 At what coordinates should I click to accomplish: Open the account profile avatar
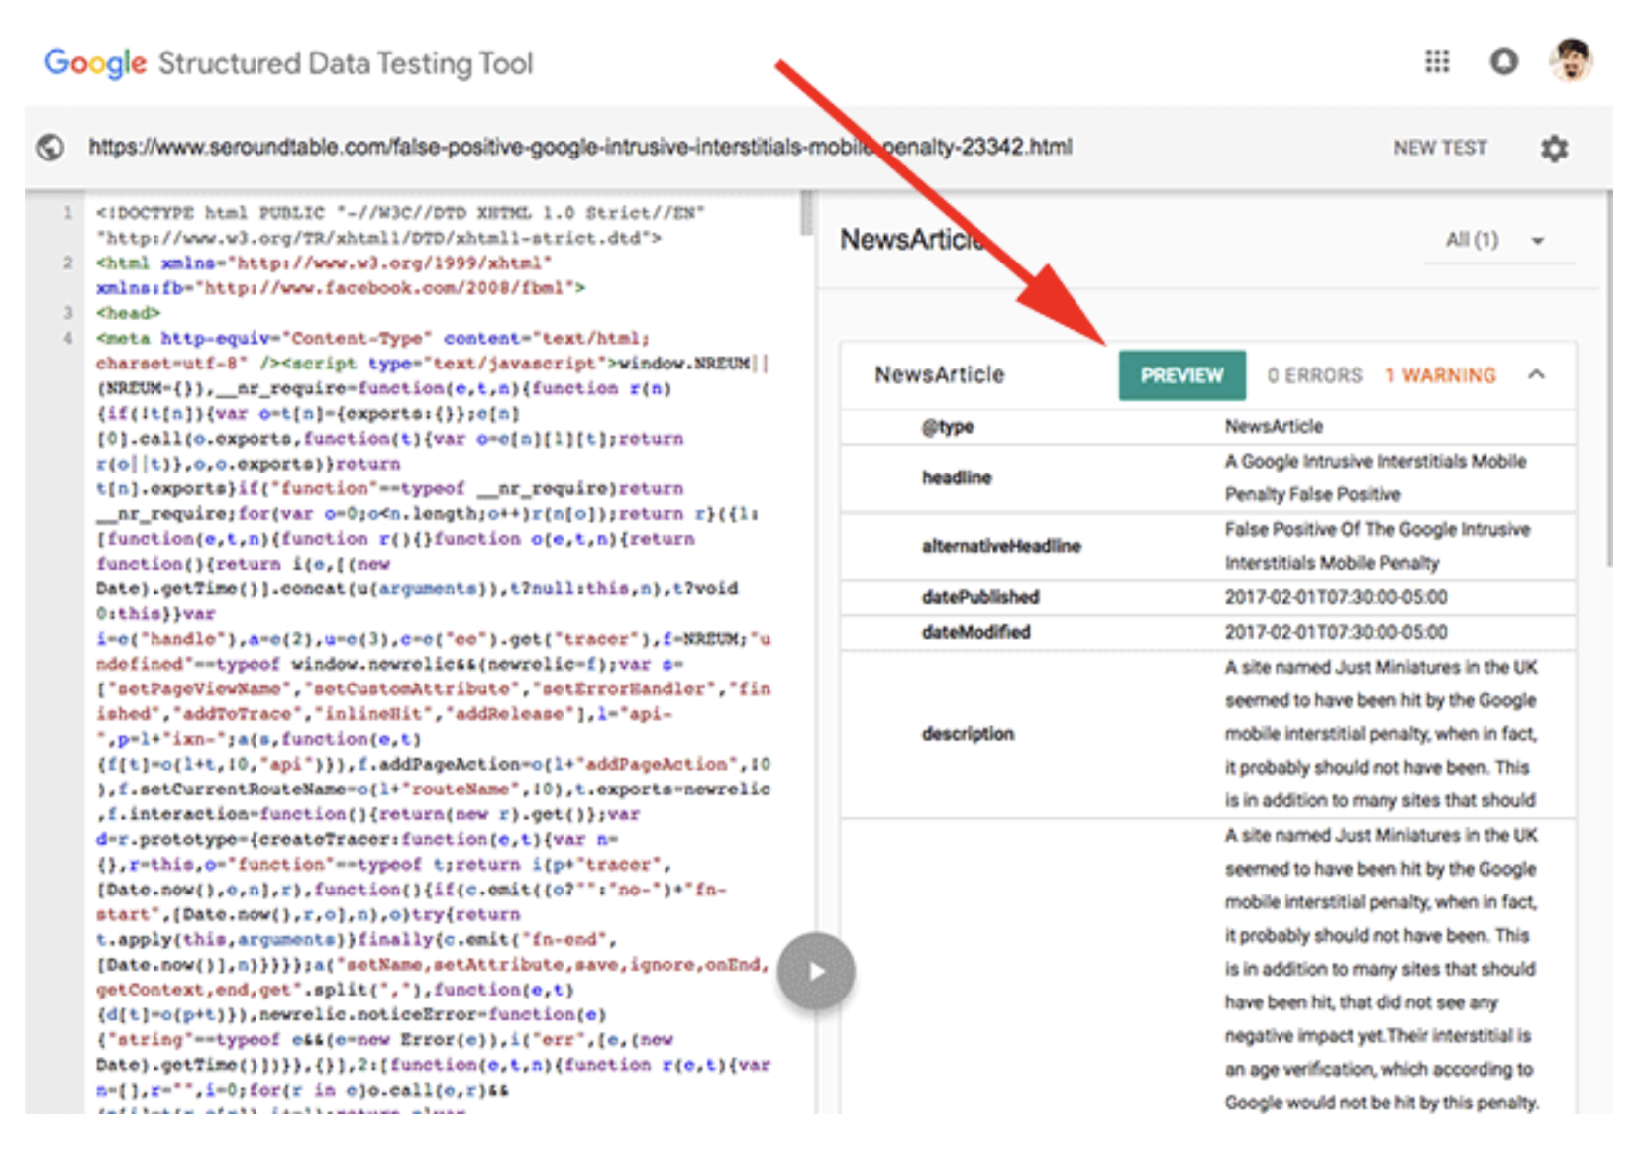click(x=1571, y=61)
